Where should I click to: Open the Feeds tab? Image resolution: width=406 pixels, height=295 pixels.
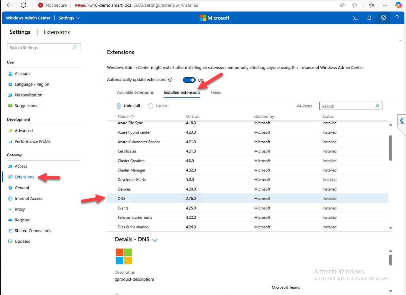[x=216, y=92]
